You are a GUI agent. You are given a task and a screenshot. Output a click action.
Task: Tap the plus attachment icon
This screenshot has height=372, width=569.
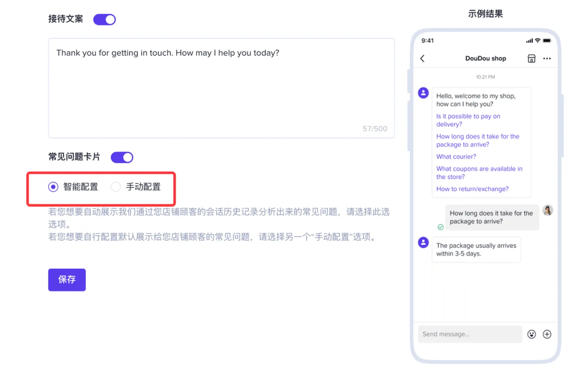547,334
